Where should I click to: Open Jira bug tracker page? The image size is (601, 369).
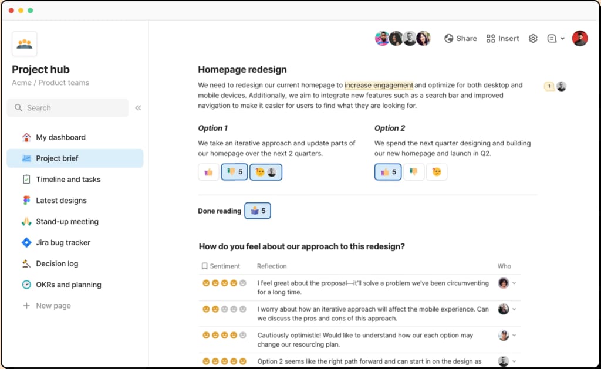(x=63, y=242)
